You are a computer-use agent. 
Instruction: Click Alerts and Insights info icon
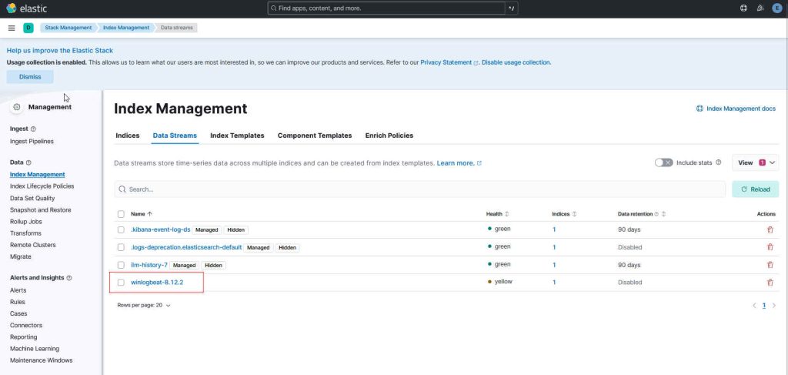(68, 278)
